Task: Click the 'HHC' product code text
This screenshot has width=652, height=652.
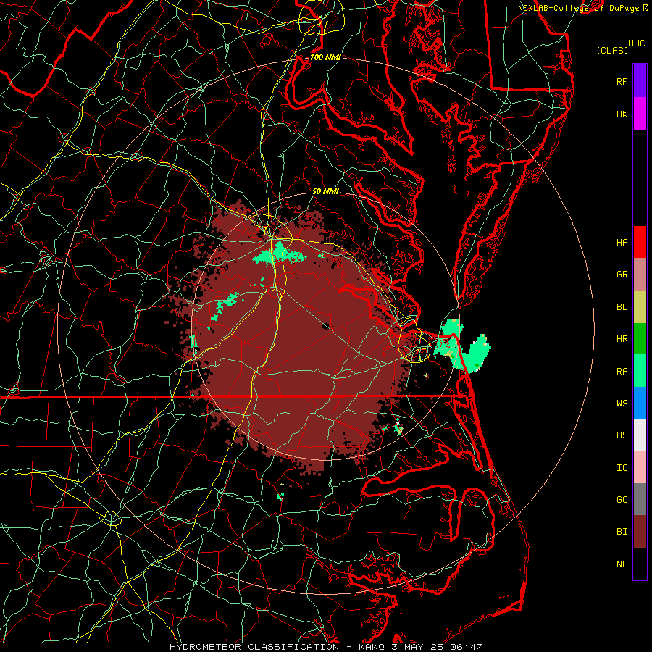Action: [x=636, y=43]
